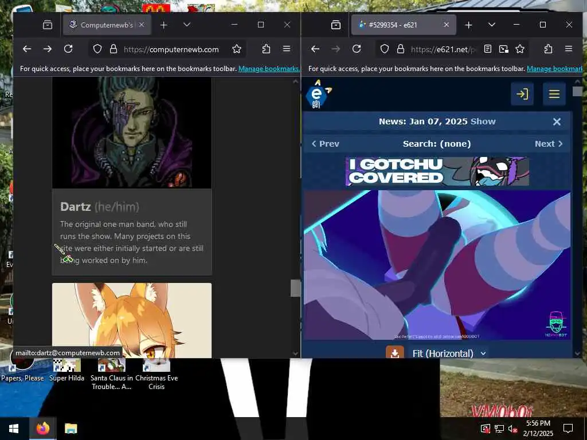This screenshot has height=440, width=587.
Task: Click the scroll-down arrow on the computernewb page
Action: pyautogui.click(x=295, y=353)
